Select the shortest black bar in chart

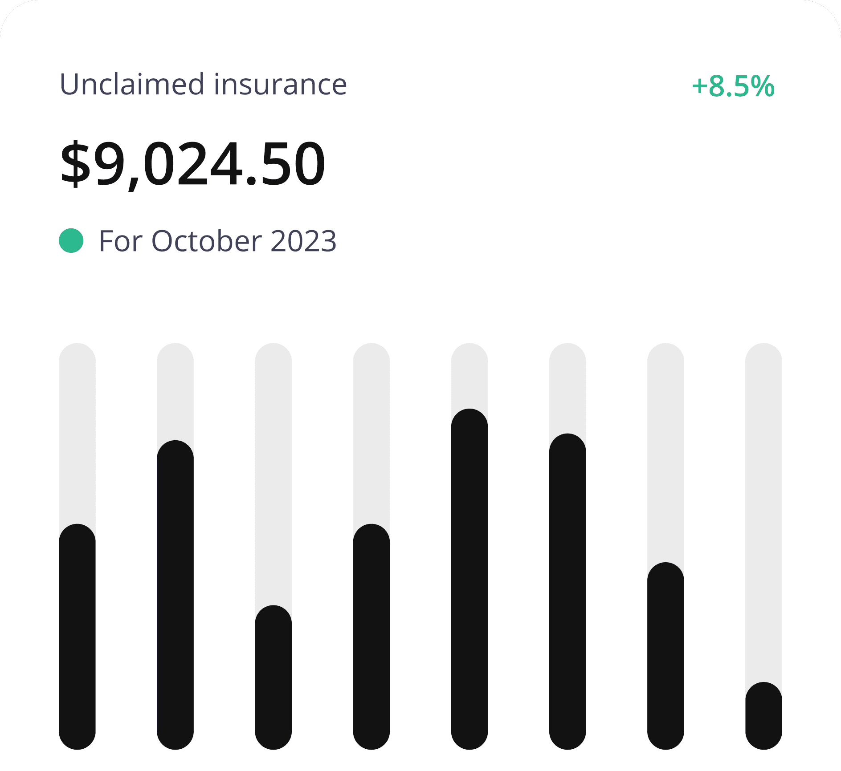pyautogui.click(x=763, y=716)
